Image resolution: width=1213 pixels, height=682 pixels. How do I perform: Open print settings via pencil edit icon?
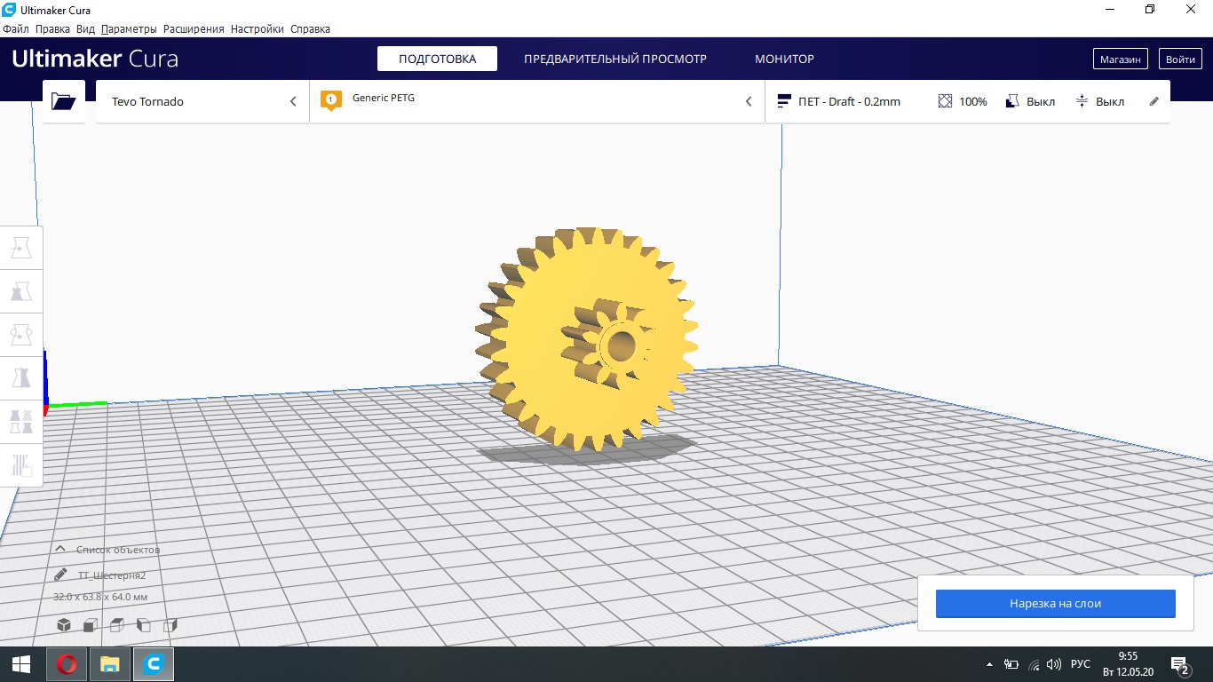[x=1154, y=101]
